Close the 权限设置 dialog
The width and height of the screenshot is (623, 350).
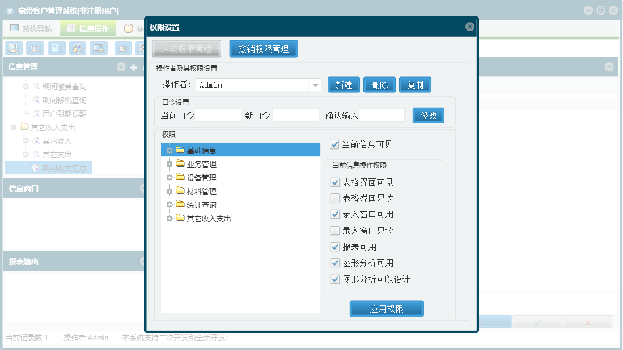tap(469, 27)
